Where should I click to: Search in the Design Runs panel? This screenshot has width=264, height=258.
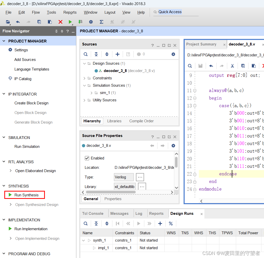85,223
